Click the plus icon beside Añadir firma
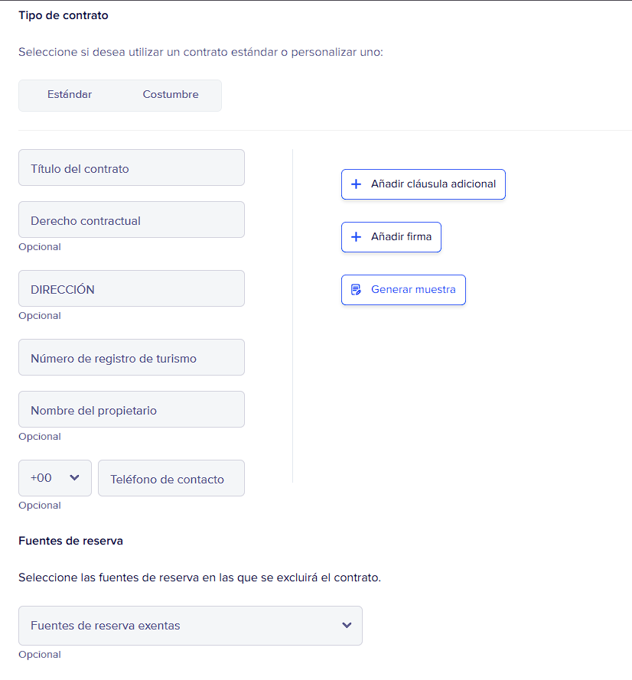Image resolution: width=632 pixels, height=680 pixels. 356,237
